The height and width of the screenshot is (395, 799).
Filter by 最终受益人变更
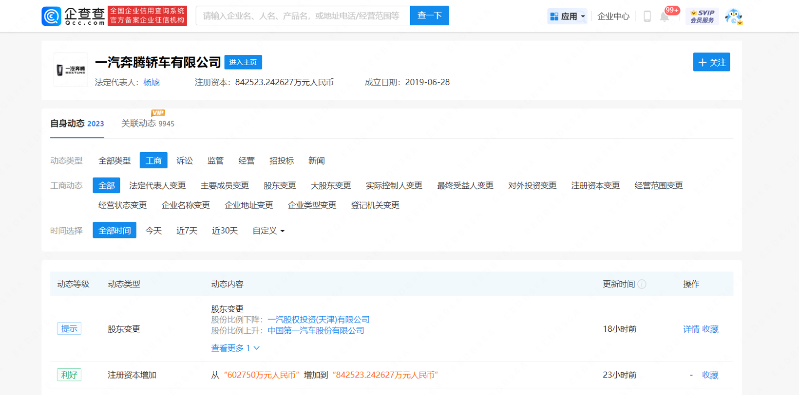[x=465, y=185]
